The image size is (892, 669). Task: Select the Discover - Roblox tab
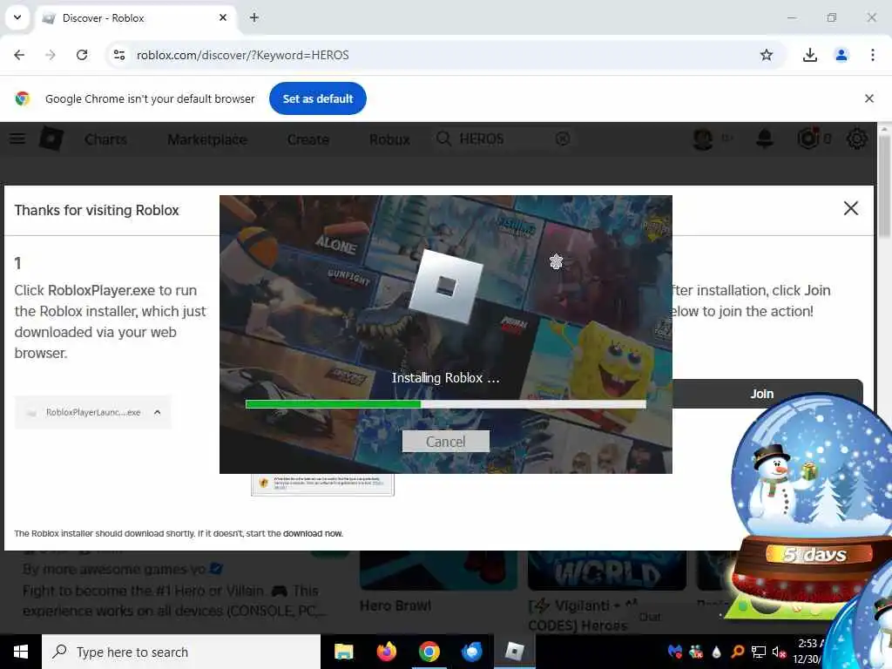pos(137,18)
